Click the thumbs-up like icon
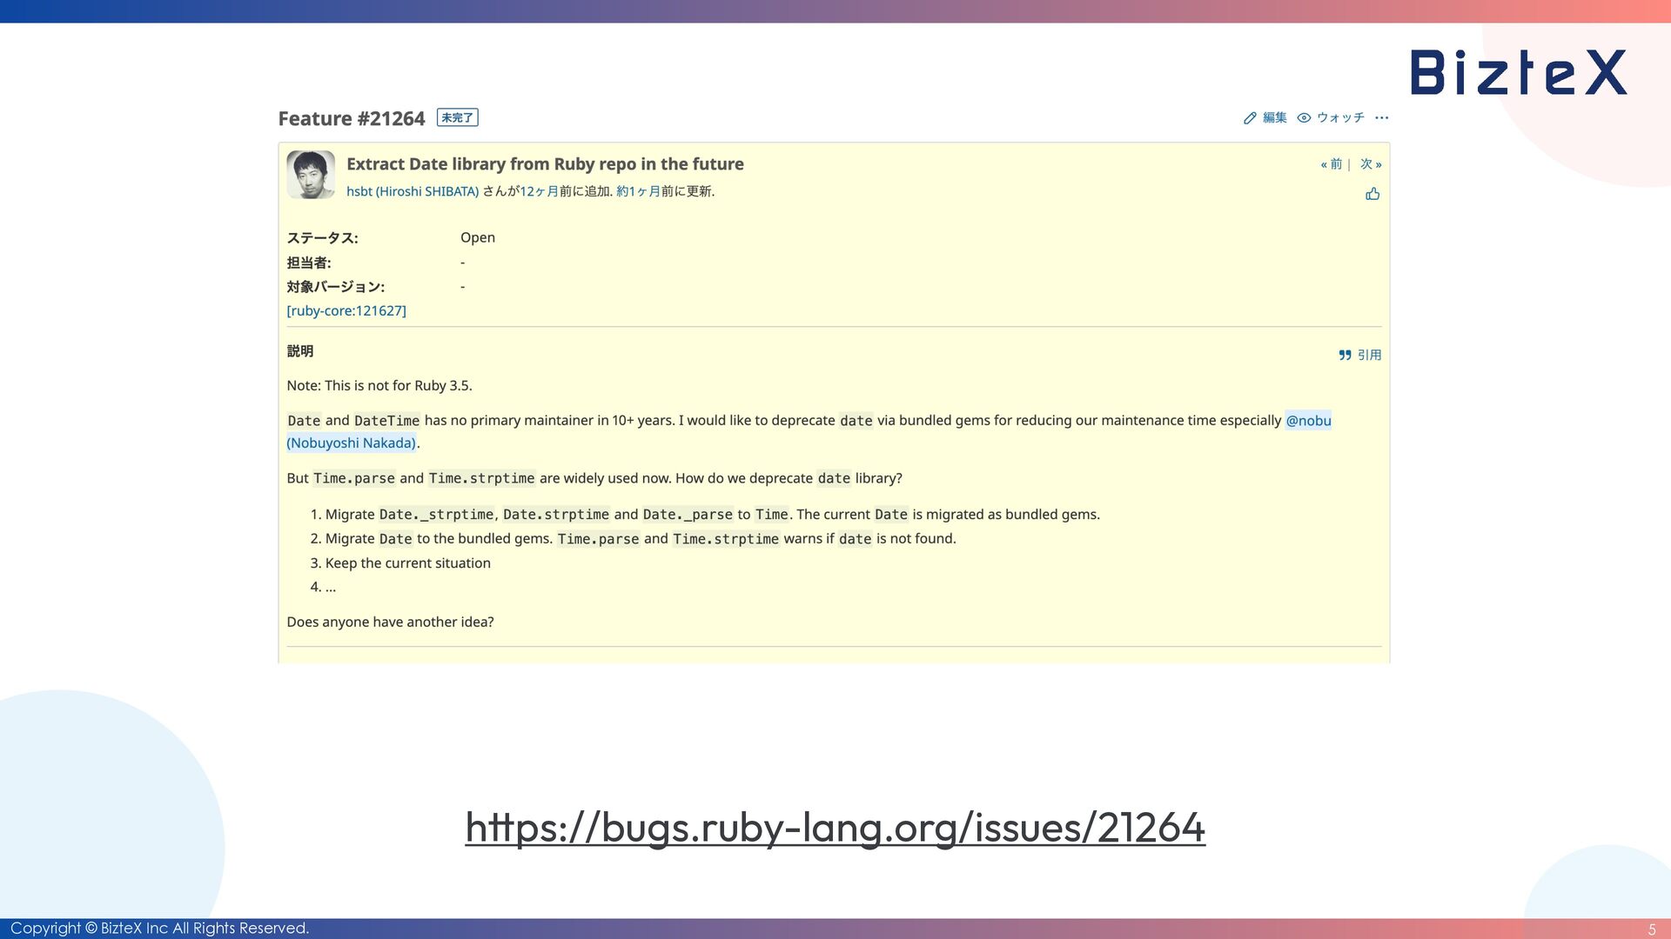 click(1372, 194)
